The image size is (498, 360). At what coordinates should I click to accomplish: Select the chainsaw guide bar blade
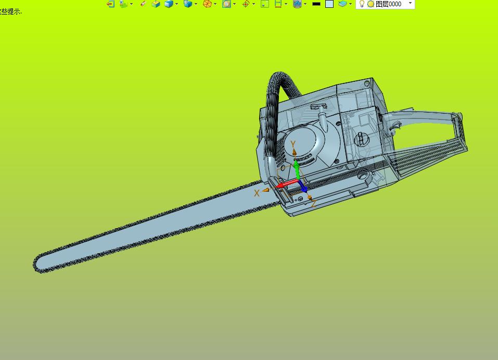tap(152, 227)
